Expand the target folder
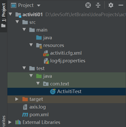This screenshot has height=127, width=126. [x=17, y=99]
